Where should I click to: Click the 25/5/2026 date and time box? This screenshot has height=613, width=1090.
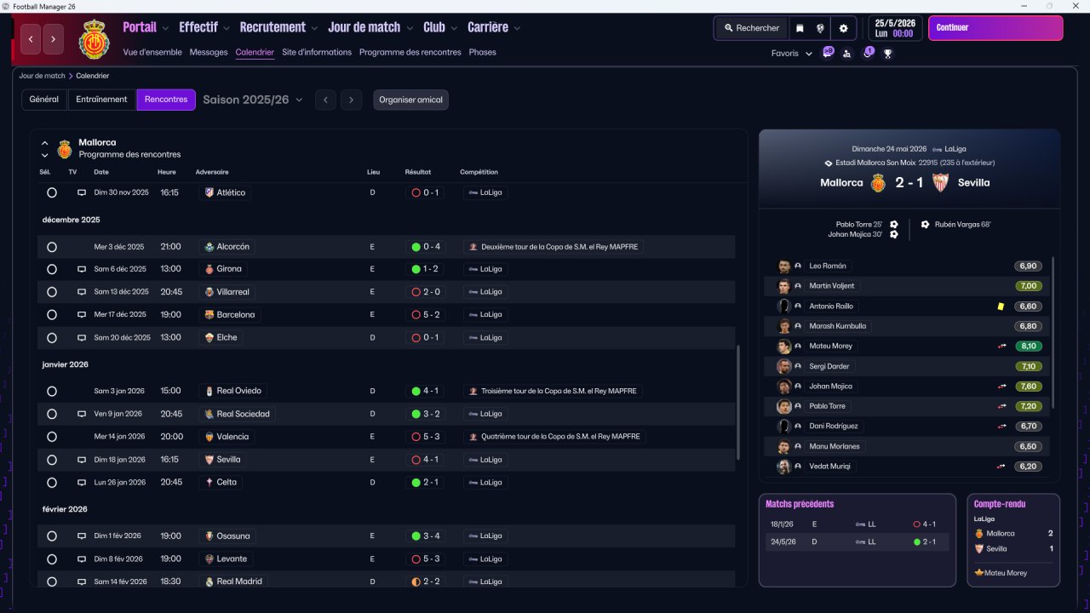click(895, 28)
